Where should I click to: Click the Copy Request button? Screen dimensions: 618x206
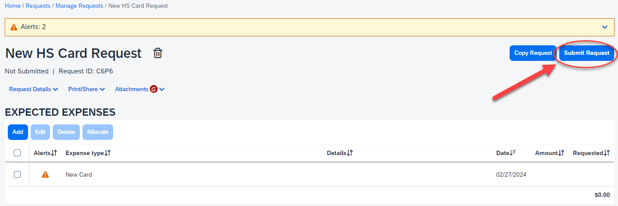point(533,53)
